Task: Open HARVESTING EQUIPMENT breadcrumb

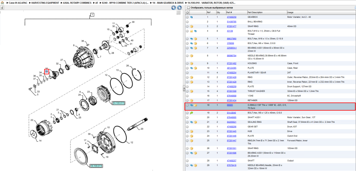Action: (45, 3)
